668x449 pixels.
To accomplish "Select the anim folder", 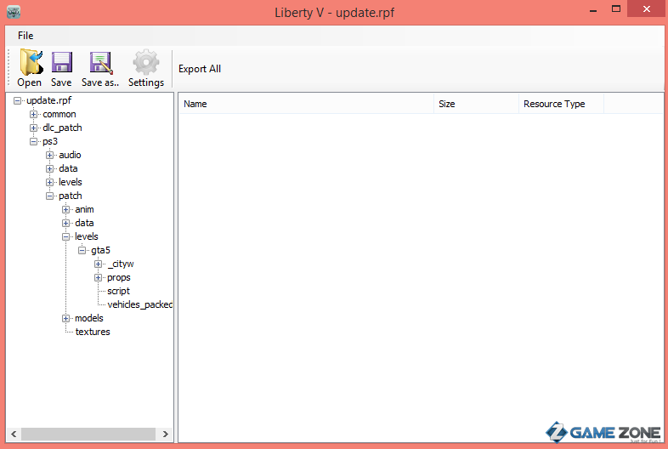I will [x=84, y=210].
